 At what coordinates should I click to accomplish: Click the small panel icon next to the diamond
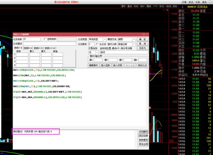point(167,10)
